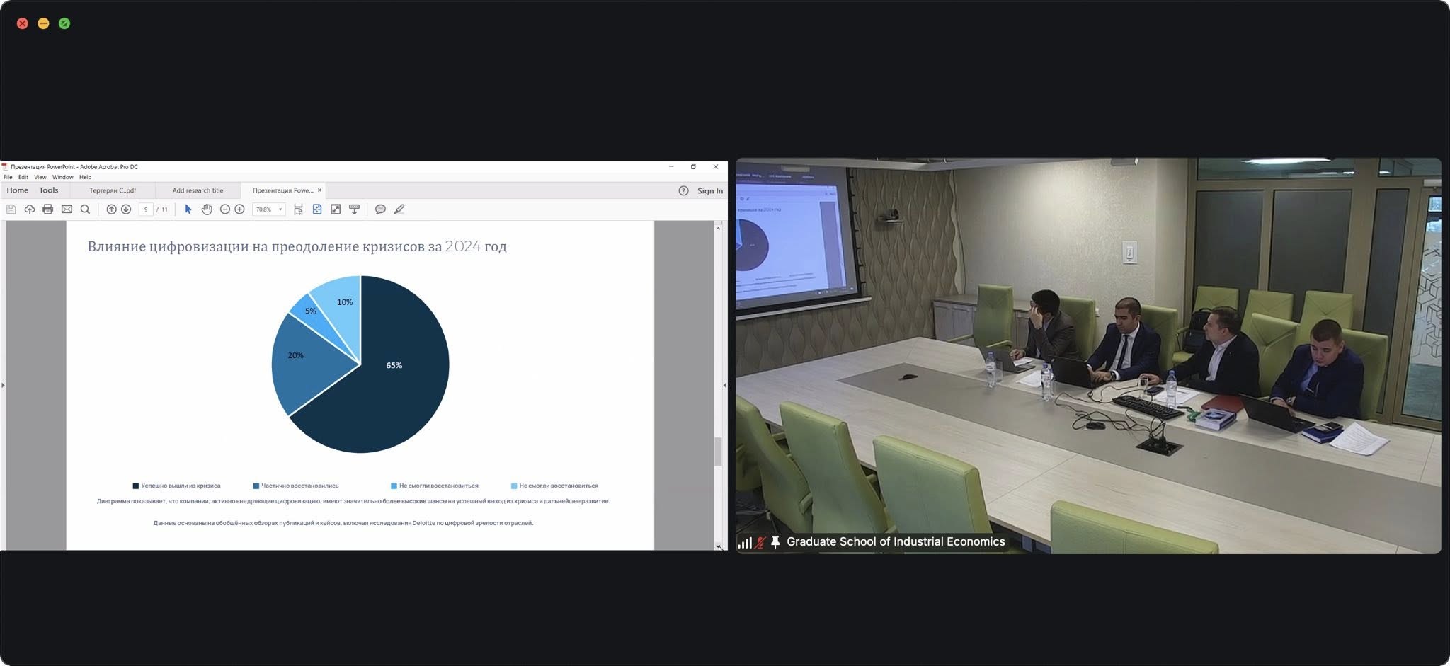Screen dimensions: 1450x666
Task: Open the 70.8% zoom level dropdown
Action: (x=280, y=209)
